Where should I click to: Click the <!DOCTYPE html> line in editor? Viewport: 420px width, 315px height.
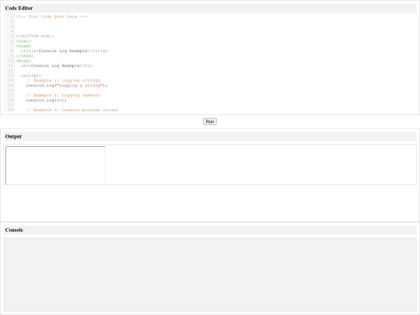click(35, 36)
